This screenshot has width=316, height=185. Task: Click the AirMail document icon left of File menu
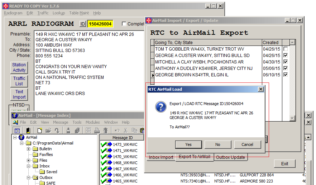point(15,122)
